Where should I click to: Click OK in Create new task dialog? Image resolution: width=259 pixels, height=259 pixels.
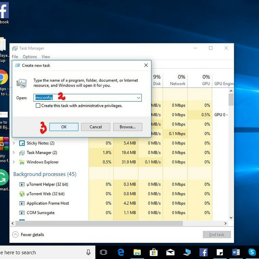64,127
